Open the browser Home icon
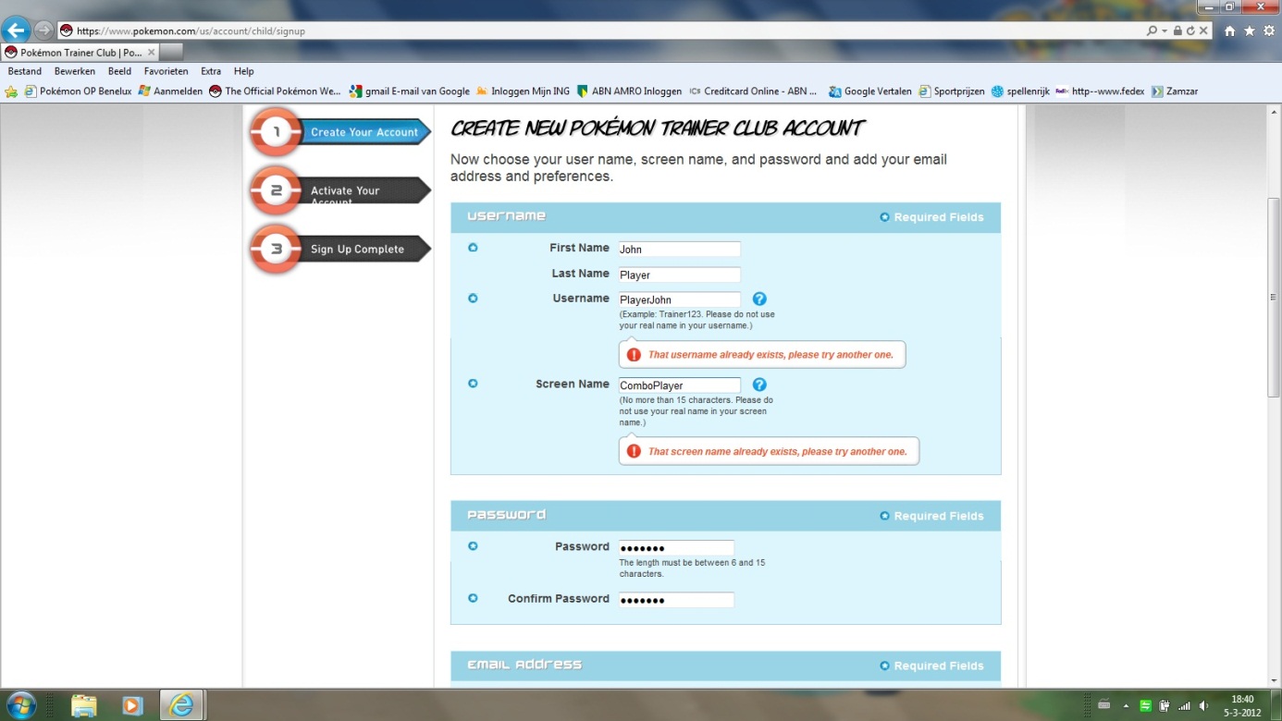 coord(1229,31)
